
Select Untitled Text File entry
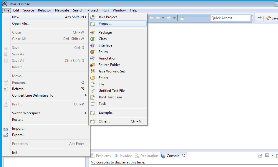pyautogui.click(x=118, y=91)
